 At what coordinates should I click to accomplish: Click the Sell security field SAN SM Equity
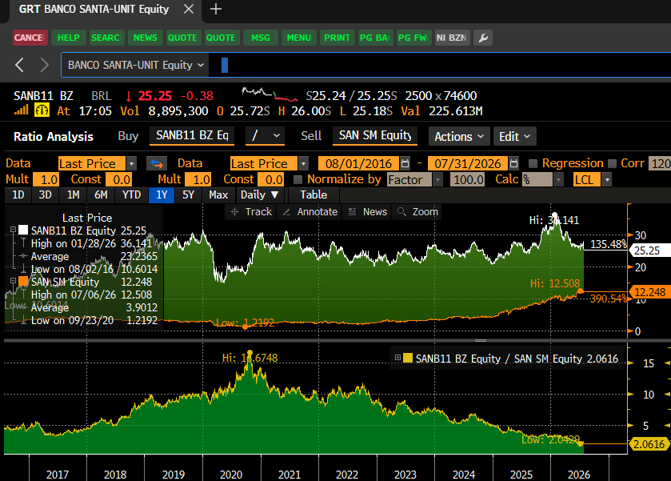(x=375, y=135)
